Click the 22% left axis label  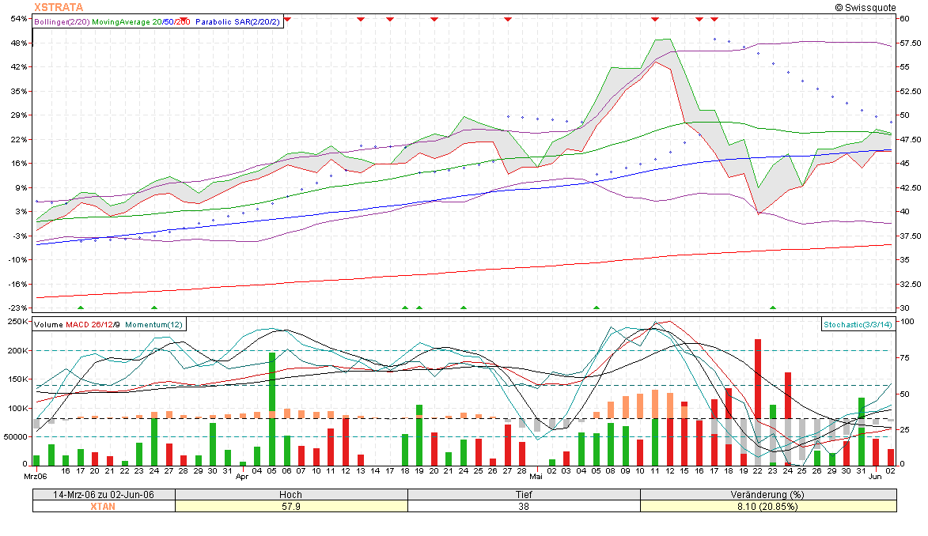(x=19, y=139)
